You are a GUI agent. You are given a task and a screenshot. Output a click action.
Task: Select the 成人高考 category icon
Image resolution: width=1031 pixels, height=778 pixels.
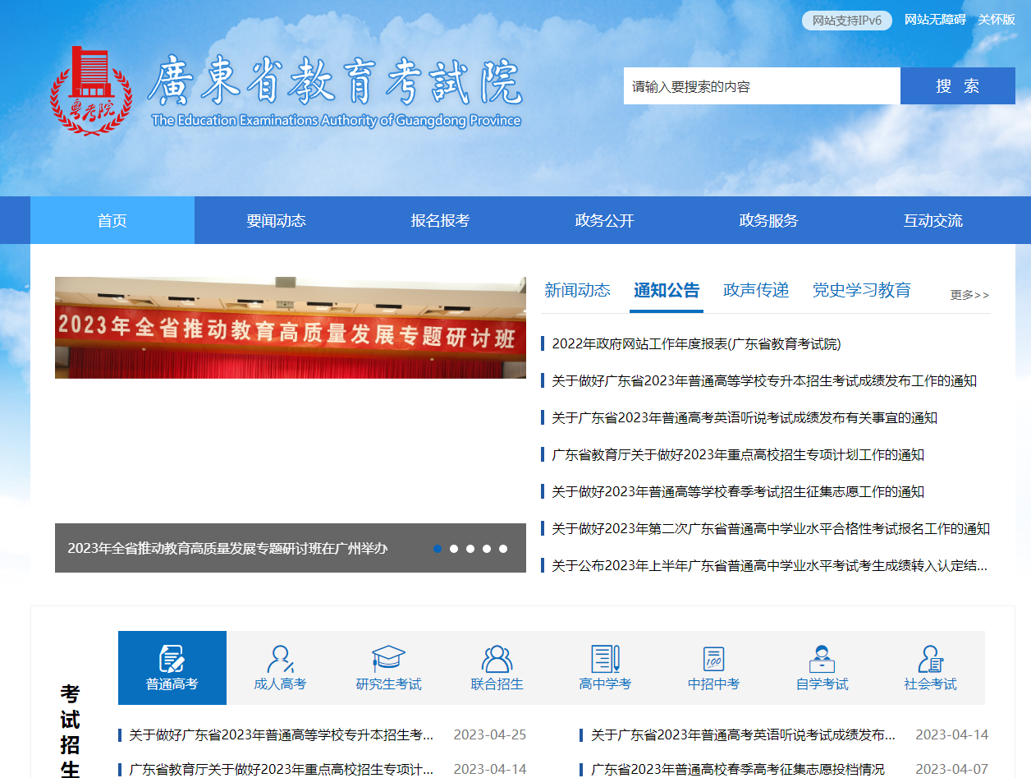(281, 668)
